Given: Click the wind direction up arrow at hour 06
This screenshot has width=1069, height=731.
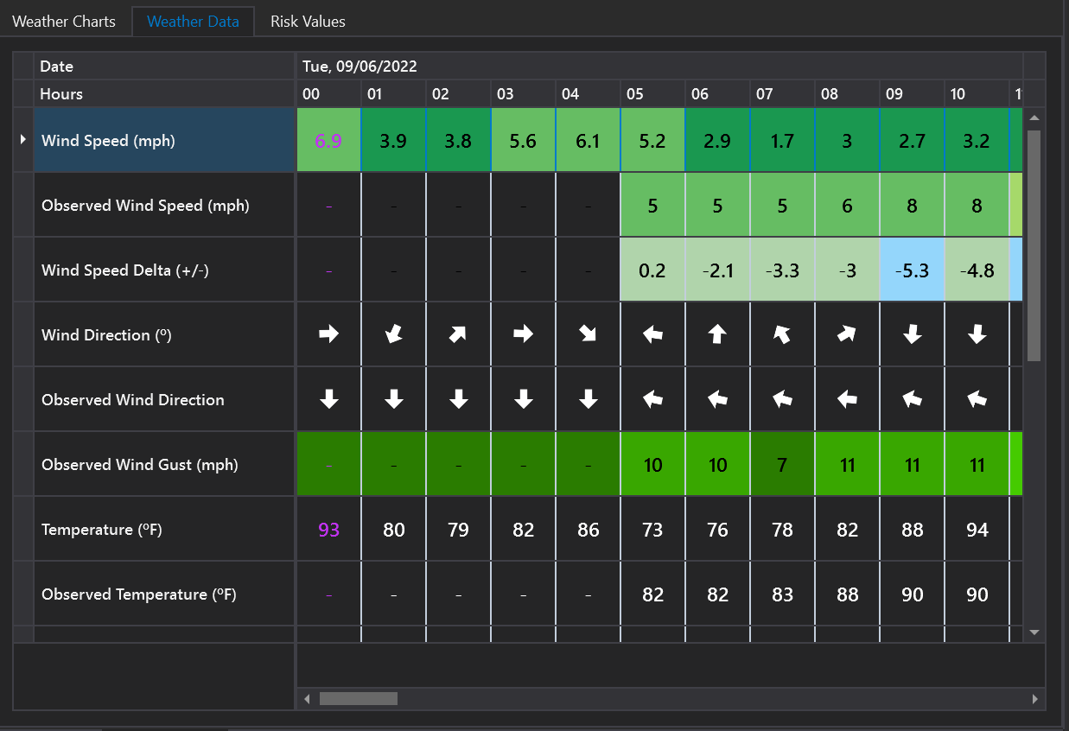Looking at the screenshot, I should click(717, 334).
